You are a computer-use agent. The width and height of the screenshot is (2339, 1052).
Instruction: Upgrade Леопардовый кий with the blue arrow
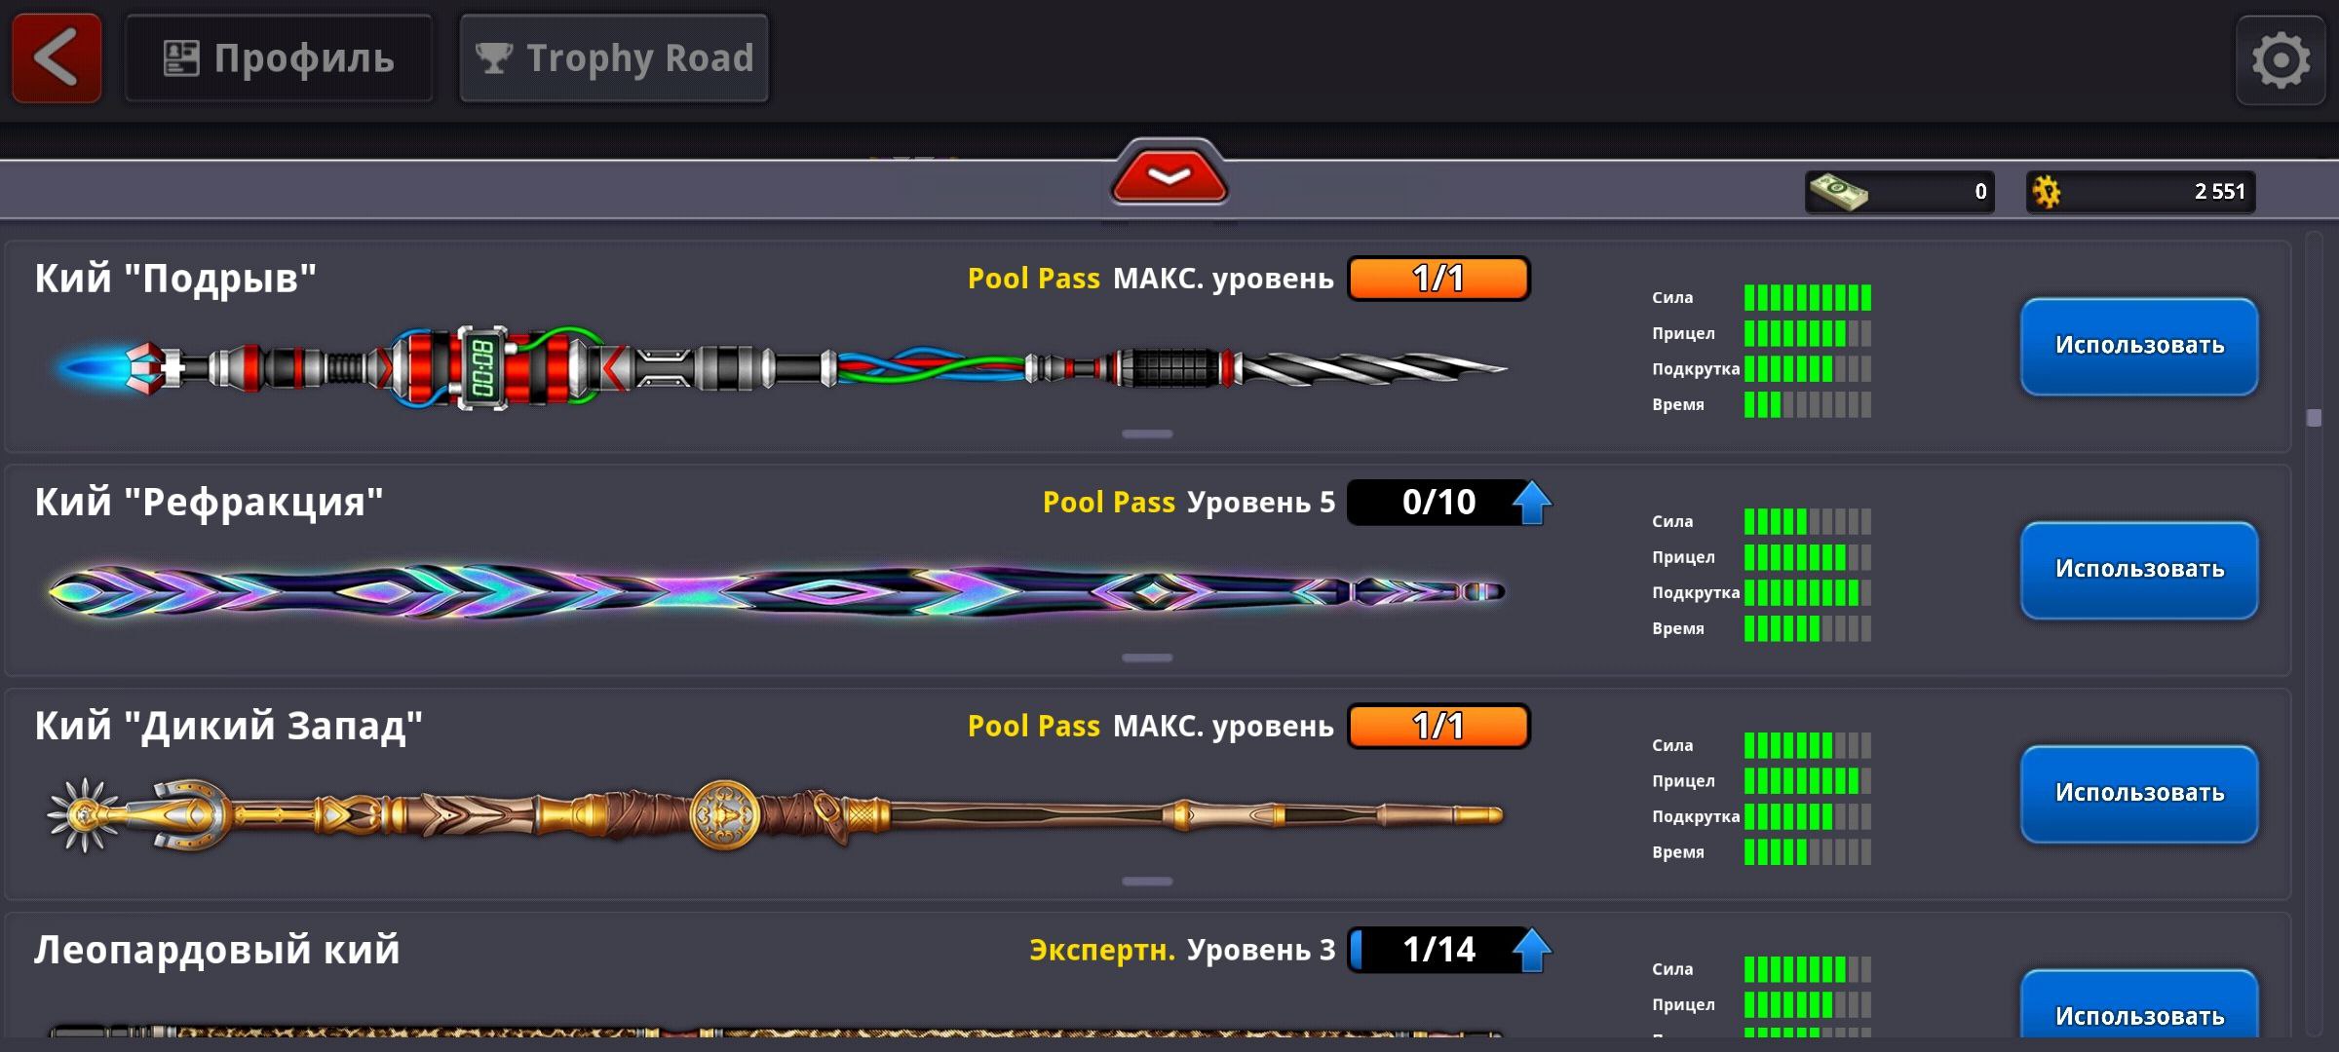click(x=1531, y=950)
